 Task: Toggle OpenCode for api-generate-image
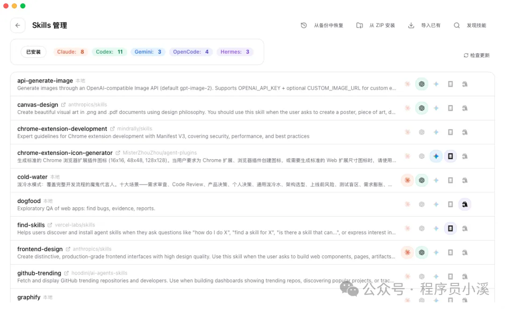click(x=450, y=84)
